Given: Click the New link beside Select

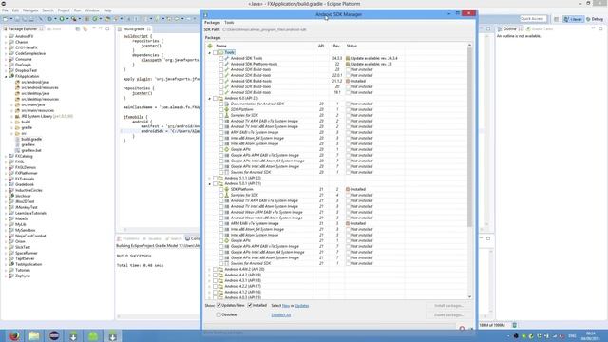Looking at the screenshot, I should click(286, 306).
